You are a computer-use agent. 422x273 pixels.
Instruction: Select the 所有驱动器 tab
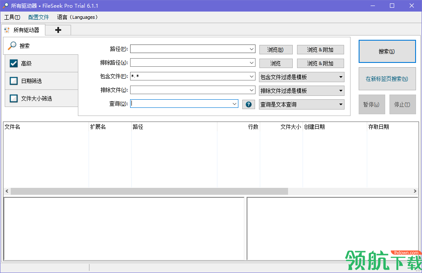click(24, 30)
